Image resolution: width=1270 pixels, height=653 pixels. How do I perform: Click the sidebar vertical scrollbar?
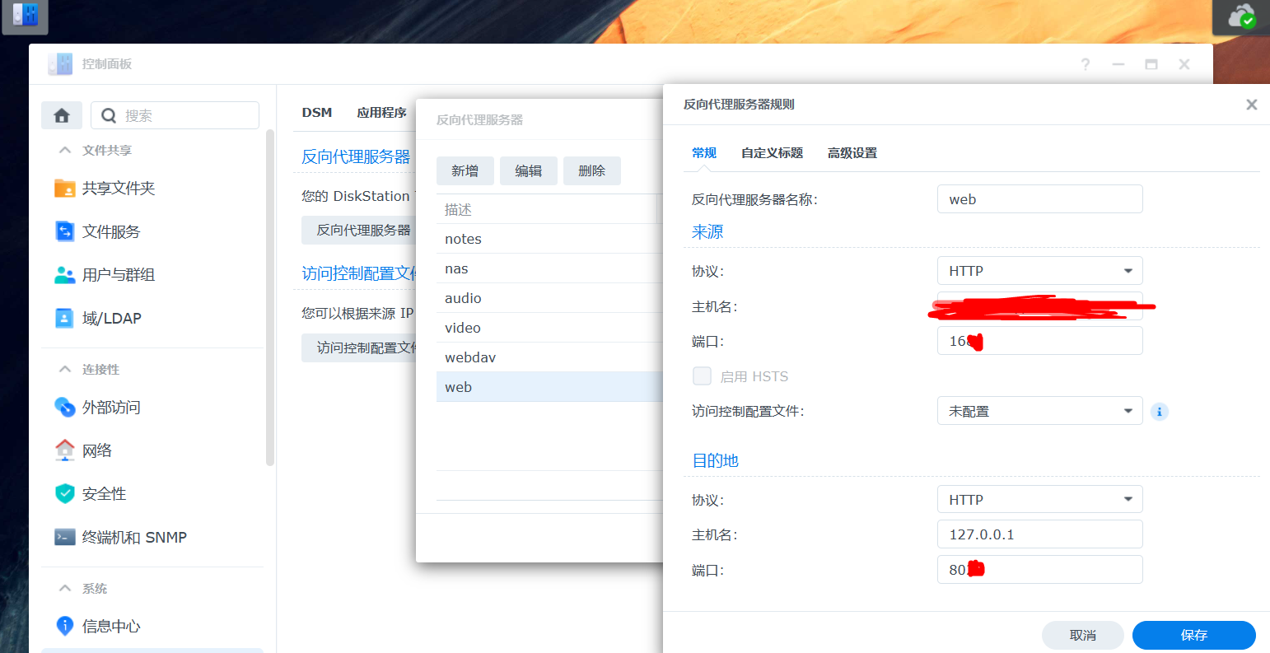(x=269, y=296)
